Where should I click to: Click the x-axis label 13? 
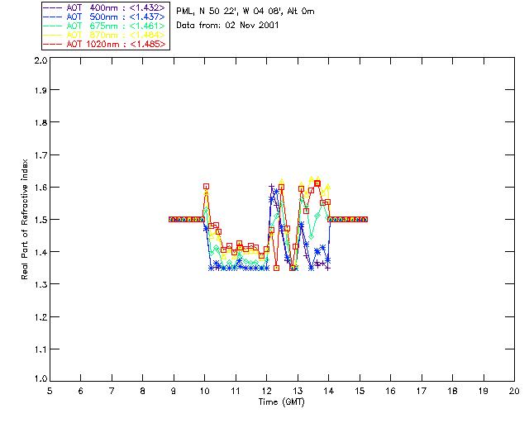point(298,391)
